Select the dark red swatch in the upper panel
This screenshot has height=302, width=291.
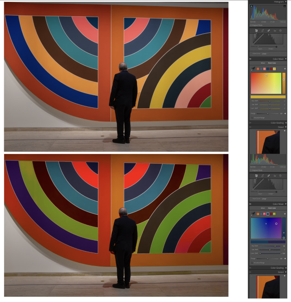pos(271,69)
